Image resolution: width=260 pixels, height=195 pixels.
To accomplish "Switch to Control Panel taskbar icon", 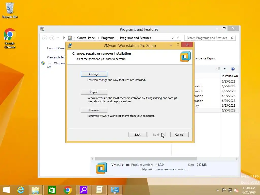I will [115, 190].
